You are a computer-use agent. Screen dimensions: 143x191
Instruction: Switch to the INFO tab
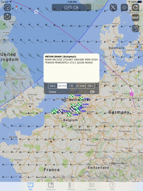[x=53, y=86]
